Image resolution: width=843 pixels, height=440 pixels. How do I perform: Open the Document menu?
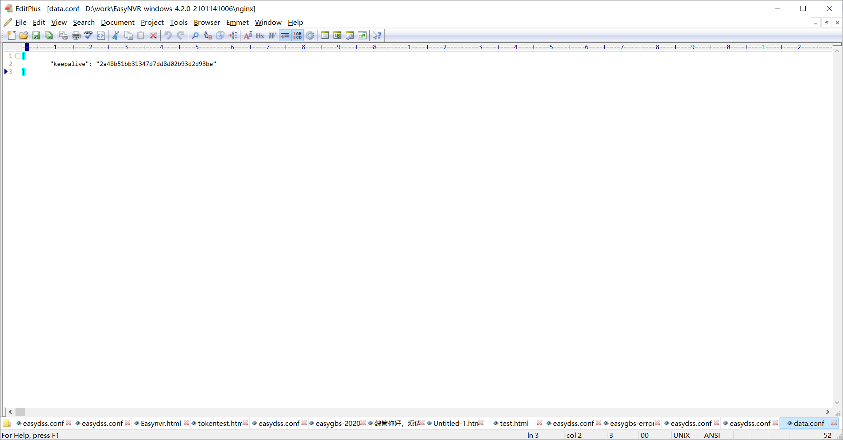click(117, 22)
